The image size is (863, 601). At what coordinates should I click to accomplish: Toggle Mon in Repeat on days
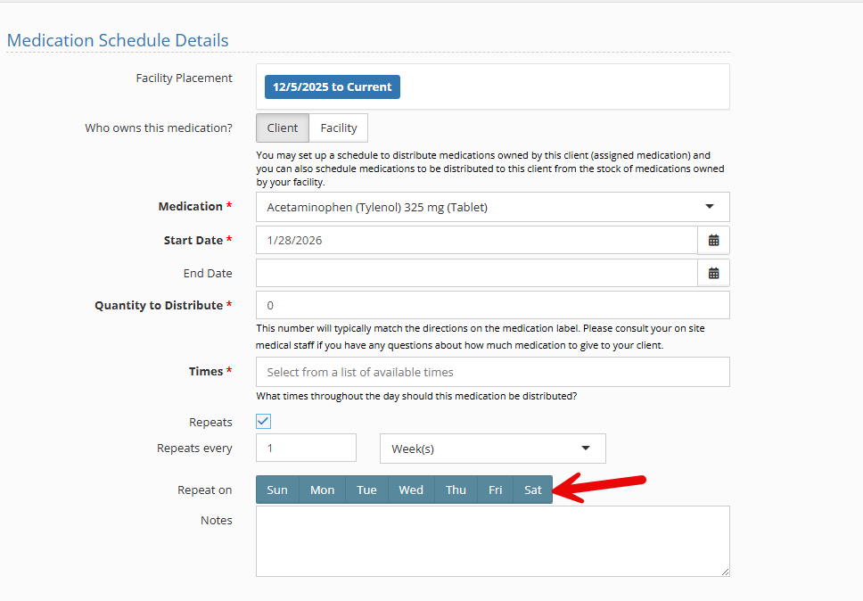click(x=322, y=490)
